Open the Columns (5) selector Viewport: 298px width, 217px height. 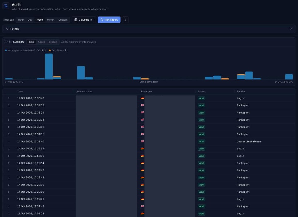pos(84,20)
